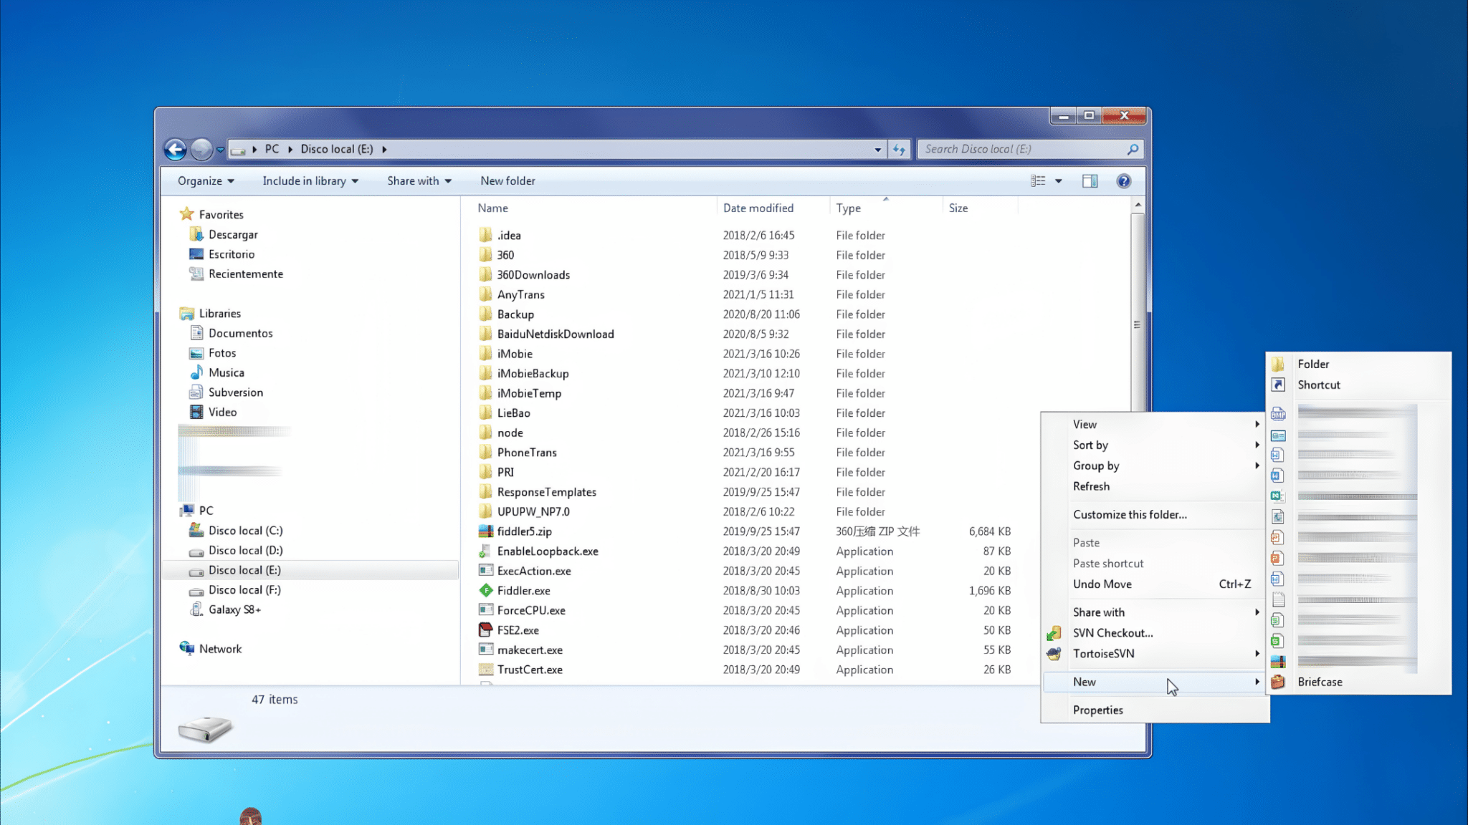Toggle the preview pane icon
Viewport: 1468px width, 825px height.
1090,181
